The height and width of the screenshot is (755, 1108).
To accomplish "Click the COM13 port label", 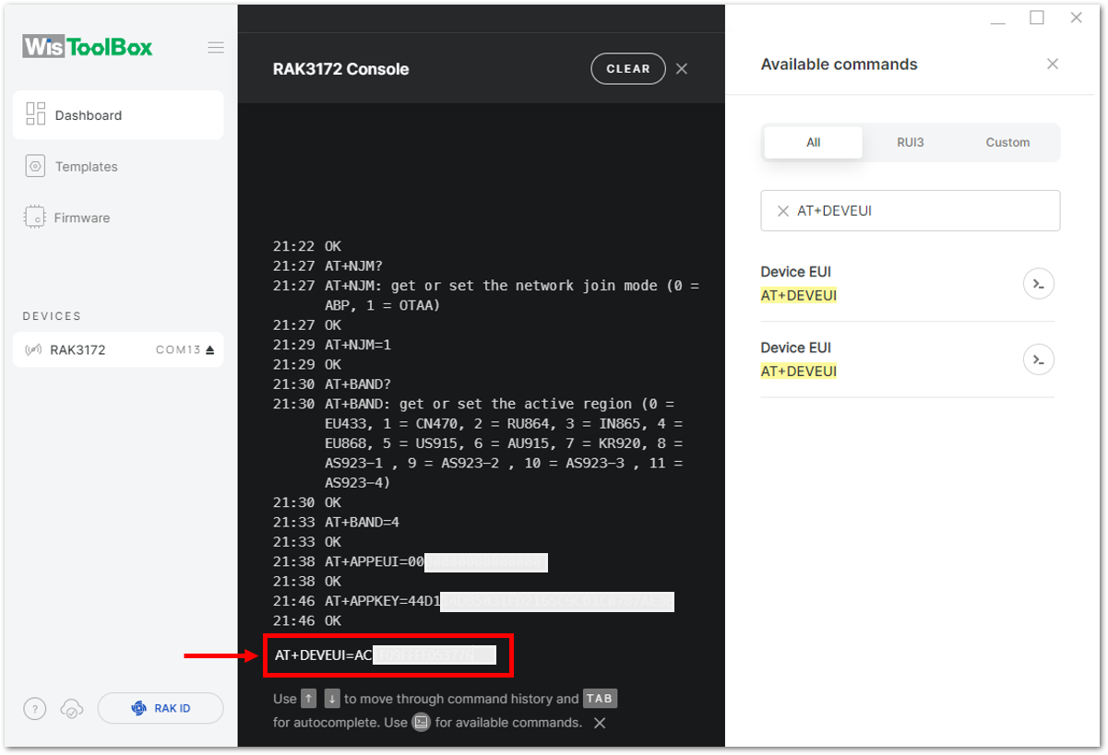I will coord(178,350).
